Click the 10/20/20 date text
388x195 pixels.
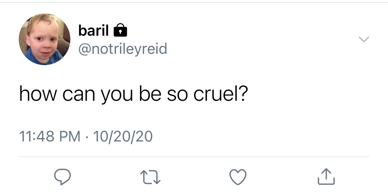pos(123,136)
